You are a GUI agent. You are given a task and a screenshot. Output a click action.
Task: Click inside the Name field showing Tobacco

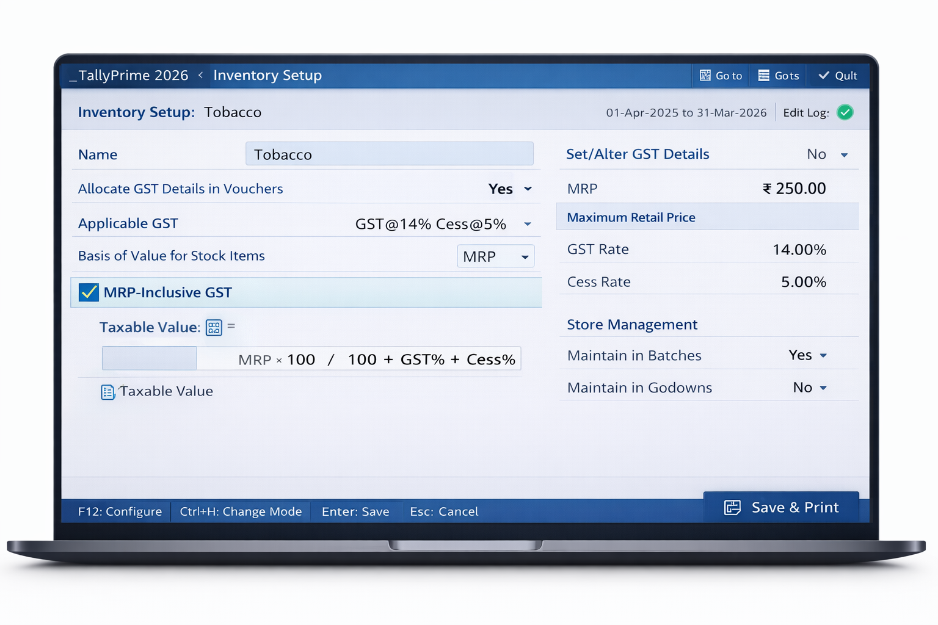pos(389,154)
